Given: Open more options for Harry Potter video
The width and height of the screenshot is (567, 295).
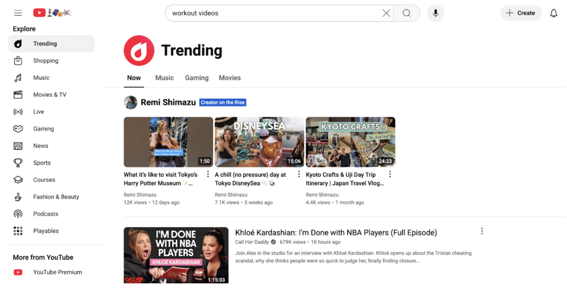Looking at the screenshot, I should pyautogui.click(x=208, y=174).
